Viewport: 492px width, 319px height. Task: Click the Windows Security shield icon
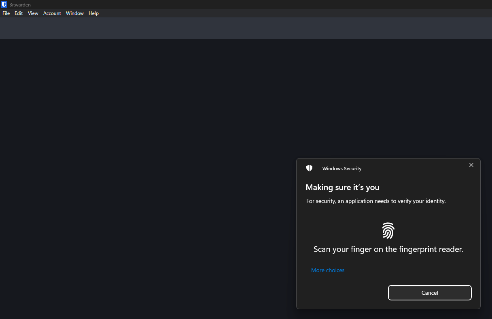(310, 168)
